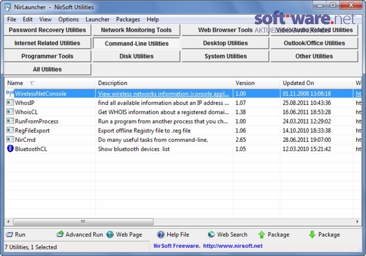The height and width of the screenshot is (256, 366).
Task: Open the File menu
Action: (x=12, y=19)
